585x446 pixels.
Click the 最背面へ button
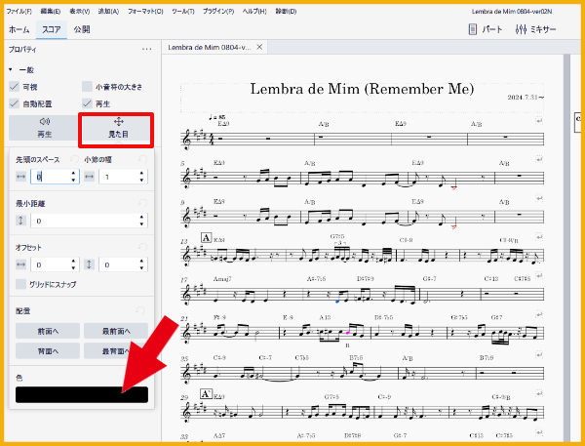coord(116,350)
